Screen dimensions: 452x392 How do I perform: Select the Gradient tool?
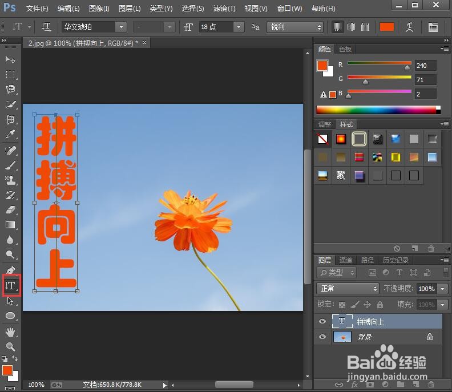click(x=10, y=225)
